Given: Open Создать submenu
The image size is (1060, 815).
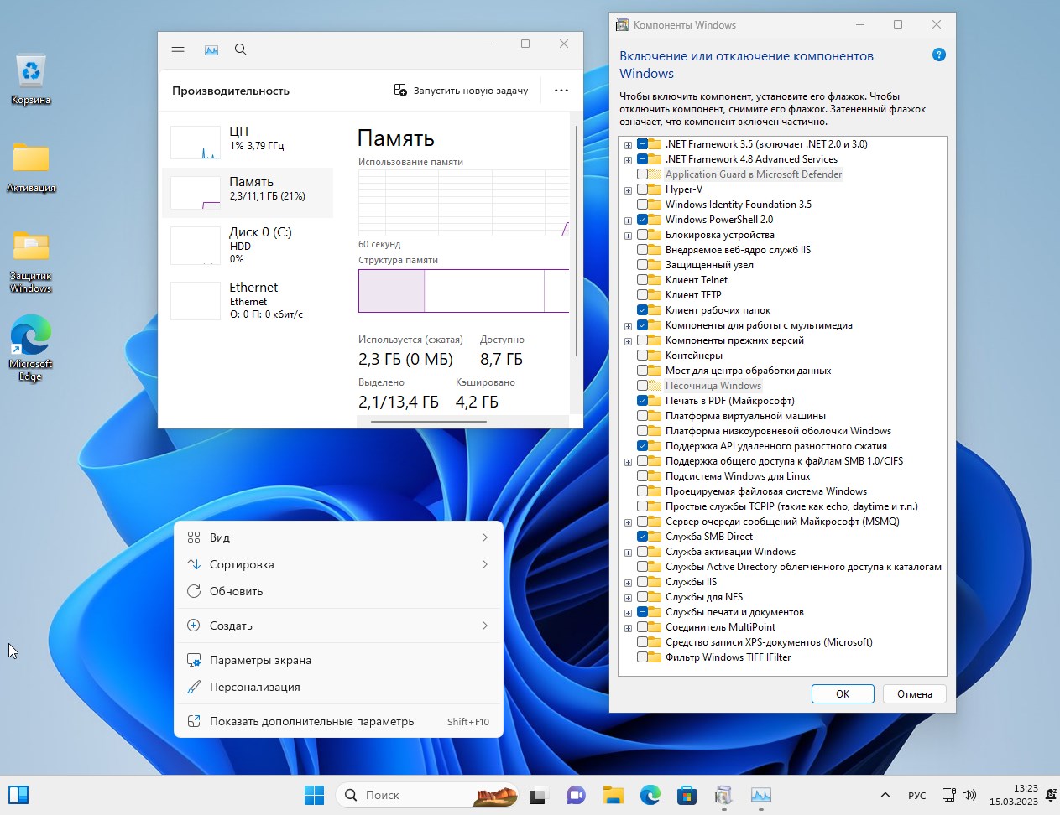Looking at the screenshot, I should pos(338,626).
